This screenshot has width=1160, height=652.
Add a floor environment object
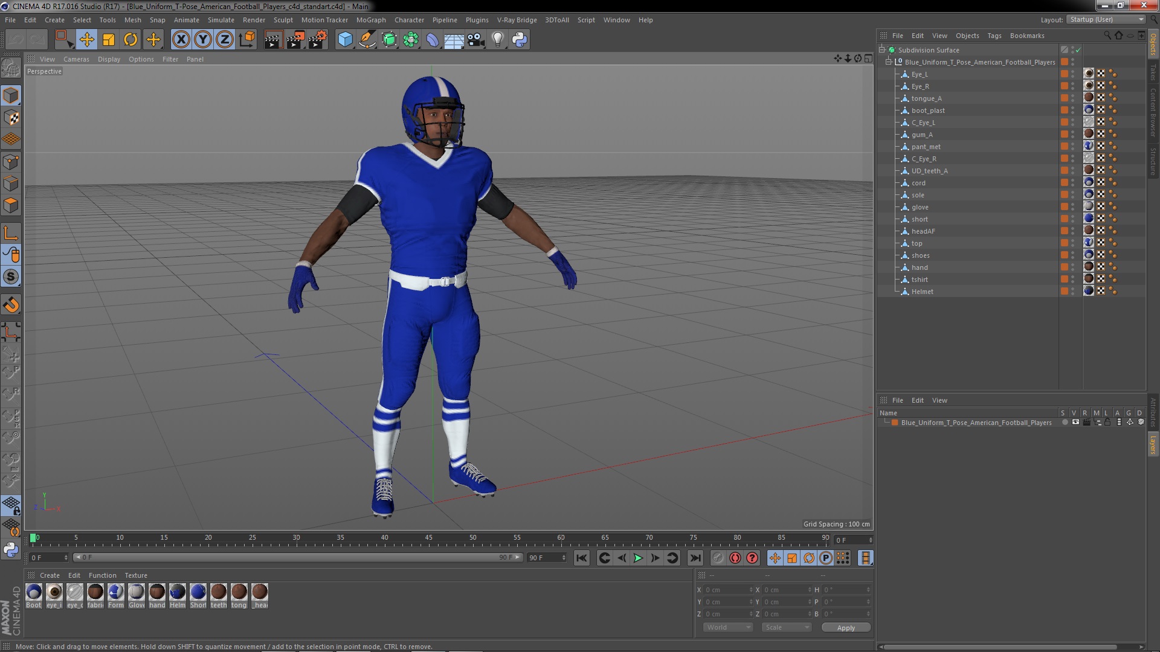click(454, 40)
